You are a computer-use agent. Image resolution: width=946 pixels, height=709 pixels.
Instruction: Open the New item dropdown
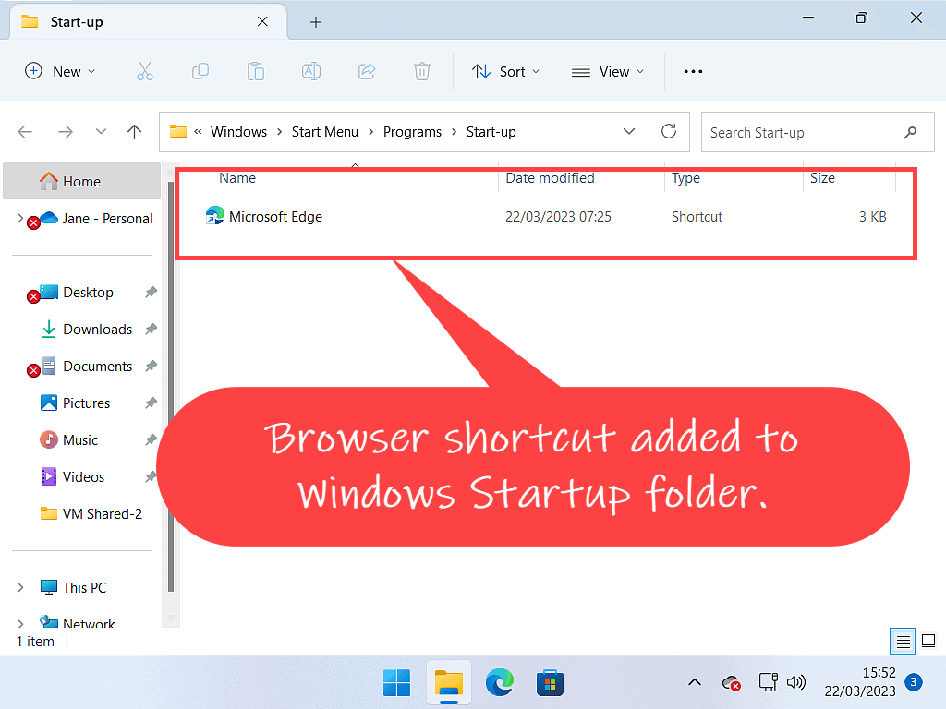[x=60, y=71]
